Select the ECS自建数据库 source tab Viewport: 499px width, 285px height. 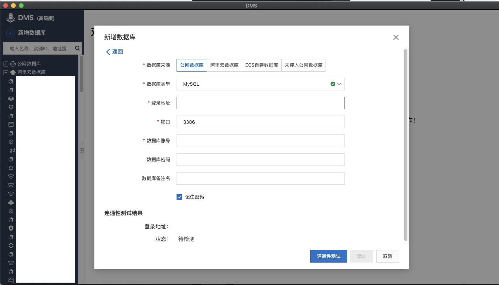tap(261, 65)
